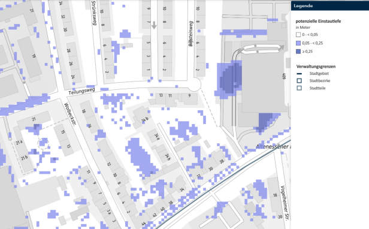Click the 'Verwaltungsgrenzen' legend heading
Image resolution: width=369 pixels, height=229 pixels.
(316, 67)
